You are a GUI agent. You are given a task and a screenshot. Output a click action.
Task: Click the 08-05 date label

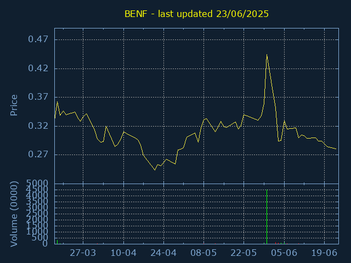pyautogui.click(x=203, y=253)
